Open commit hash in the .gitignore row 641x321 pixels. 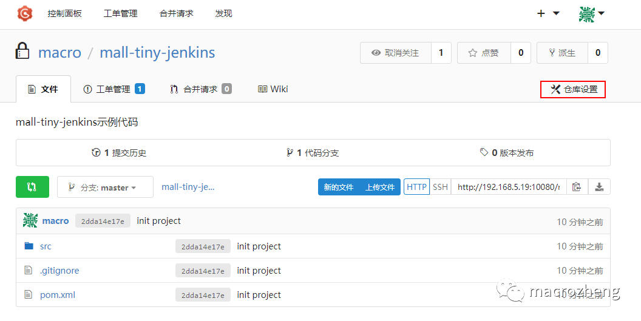pos(203,271)
